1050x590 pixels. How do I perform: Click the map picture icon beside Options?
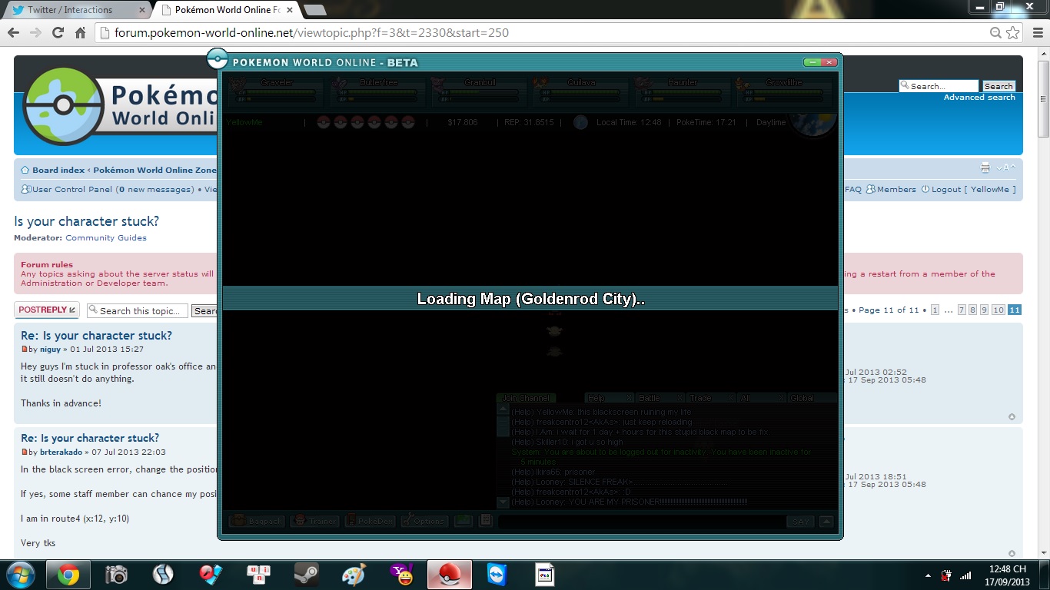tap(463, 521)
